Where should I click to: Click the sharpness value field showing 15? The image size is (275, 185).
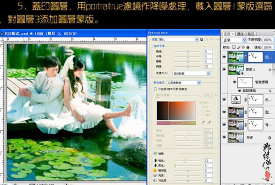click(209, 160)
